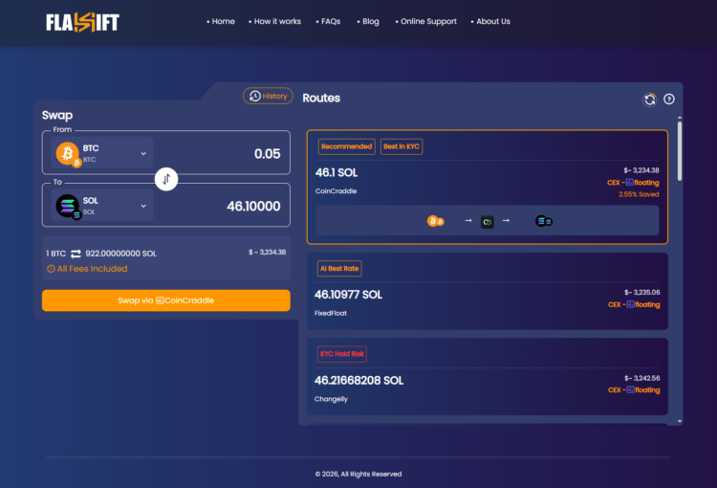This screenshot has width=717, height=488.
Task: Select the 46.1 SOL CoinCraddle route
Action: (487, 188)
